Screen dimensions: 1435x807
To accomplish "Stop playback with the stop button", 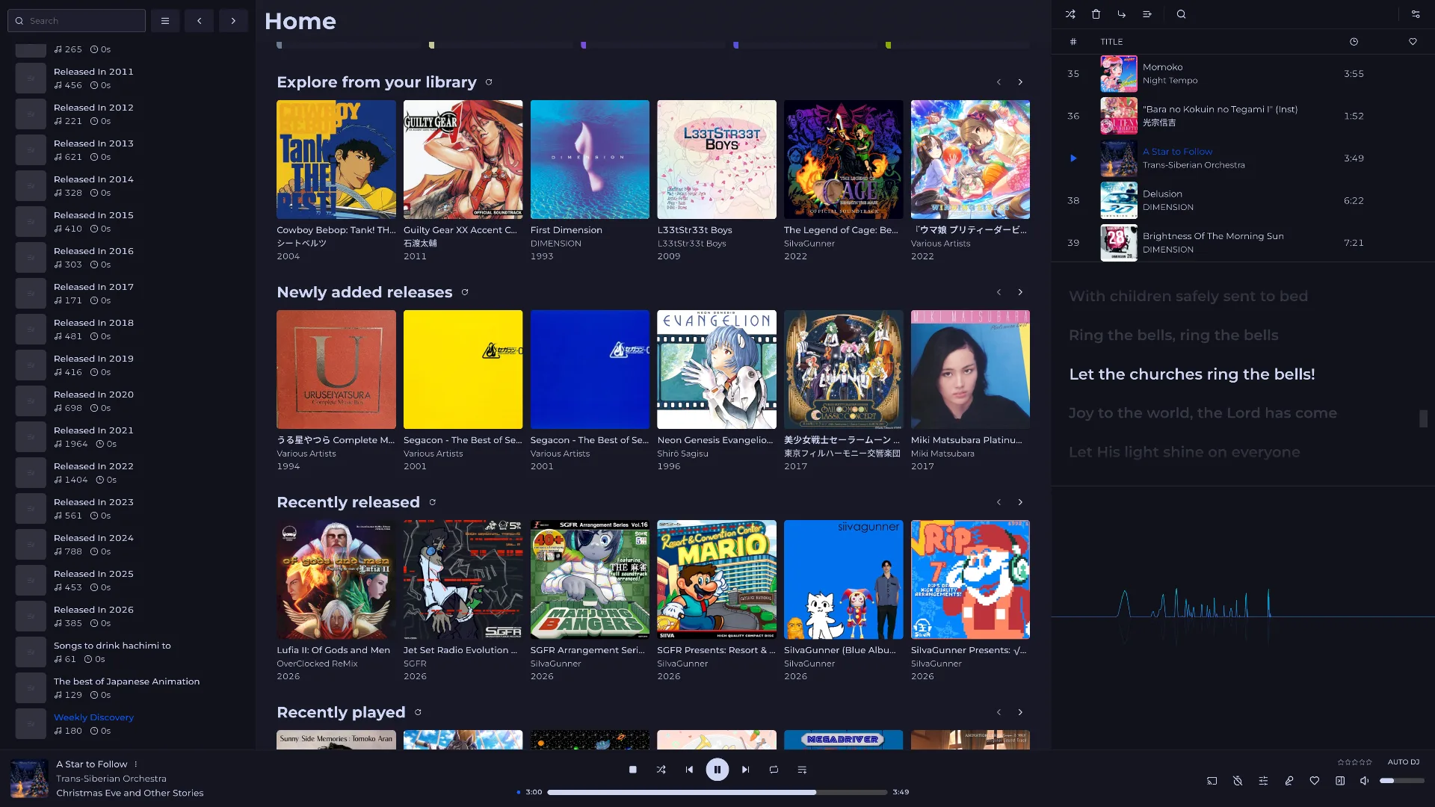I will click(x=633, y=770).
